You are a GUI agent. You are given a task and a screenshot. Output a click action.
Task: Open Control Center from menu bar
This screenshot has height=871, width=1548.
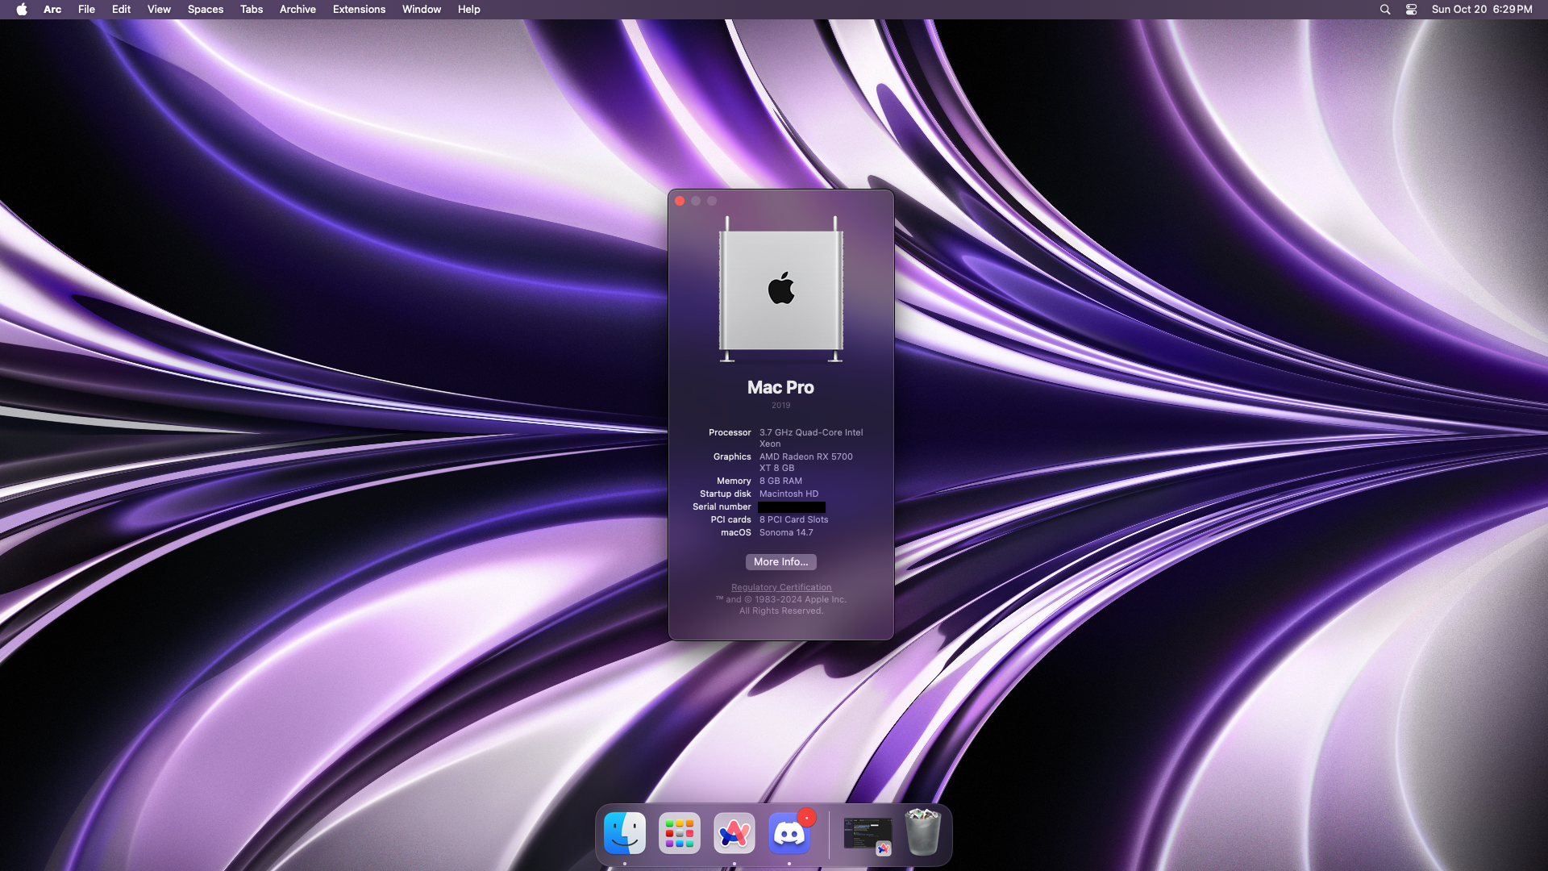click(x=1411, y=10)
